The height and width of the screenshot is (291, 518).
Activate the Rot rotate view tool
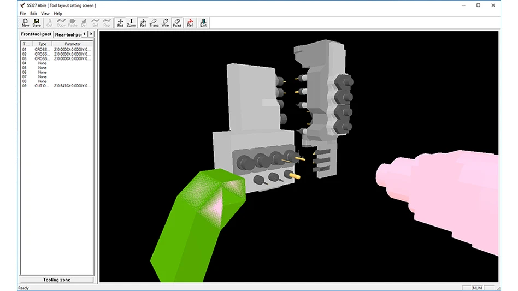pos(120,22)
